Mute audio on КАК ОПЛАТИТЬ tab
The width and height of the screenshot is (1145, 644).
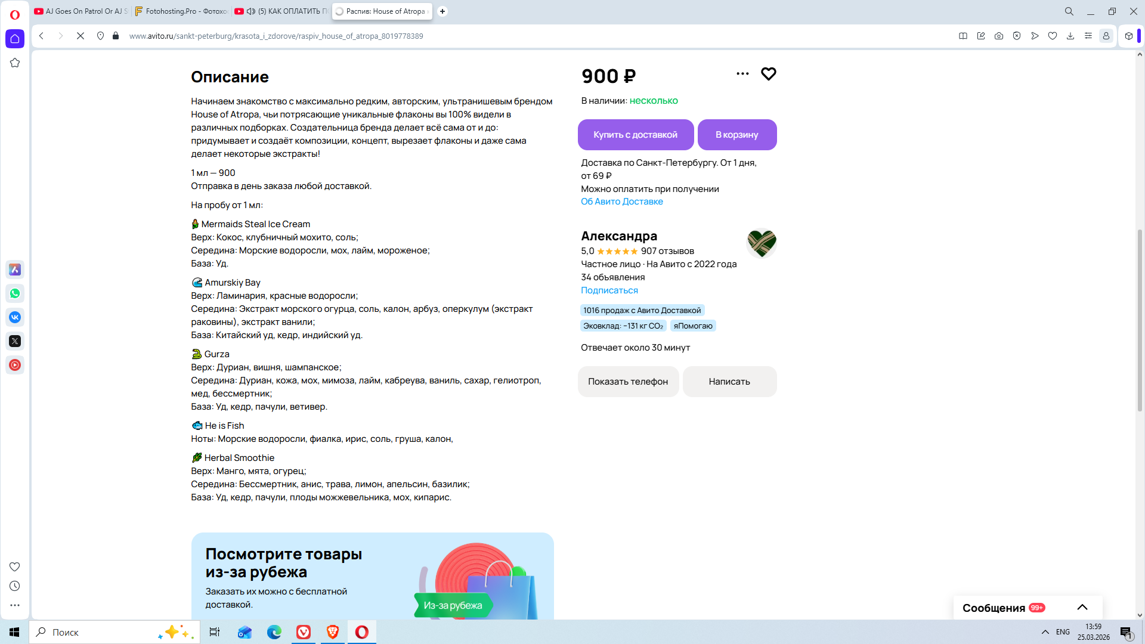(x=251, y=11)
